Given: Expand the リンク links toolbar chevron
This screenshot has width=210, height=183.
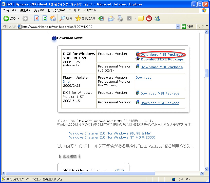Looking at the screenshot, I should 207,26.
